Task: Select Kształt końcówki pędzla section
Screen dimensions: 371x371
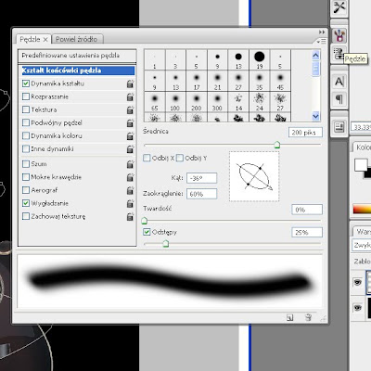Action: (78, 70)
